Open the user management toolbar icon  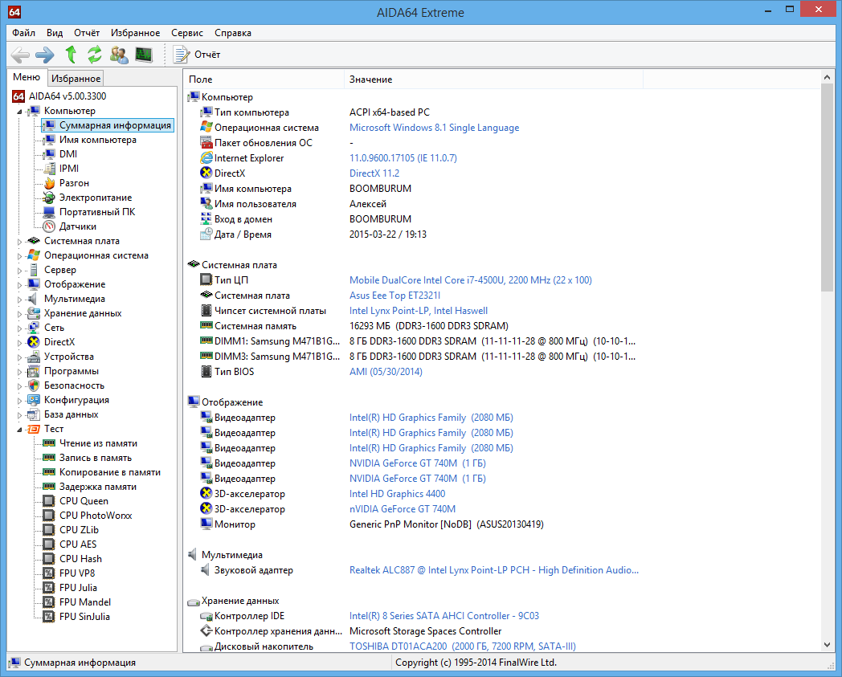119,55
